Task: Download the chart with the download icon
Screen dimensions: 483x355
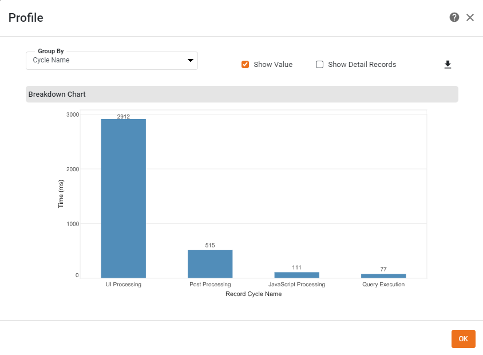Action: [x=448, y=65]
